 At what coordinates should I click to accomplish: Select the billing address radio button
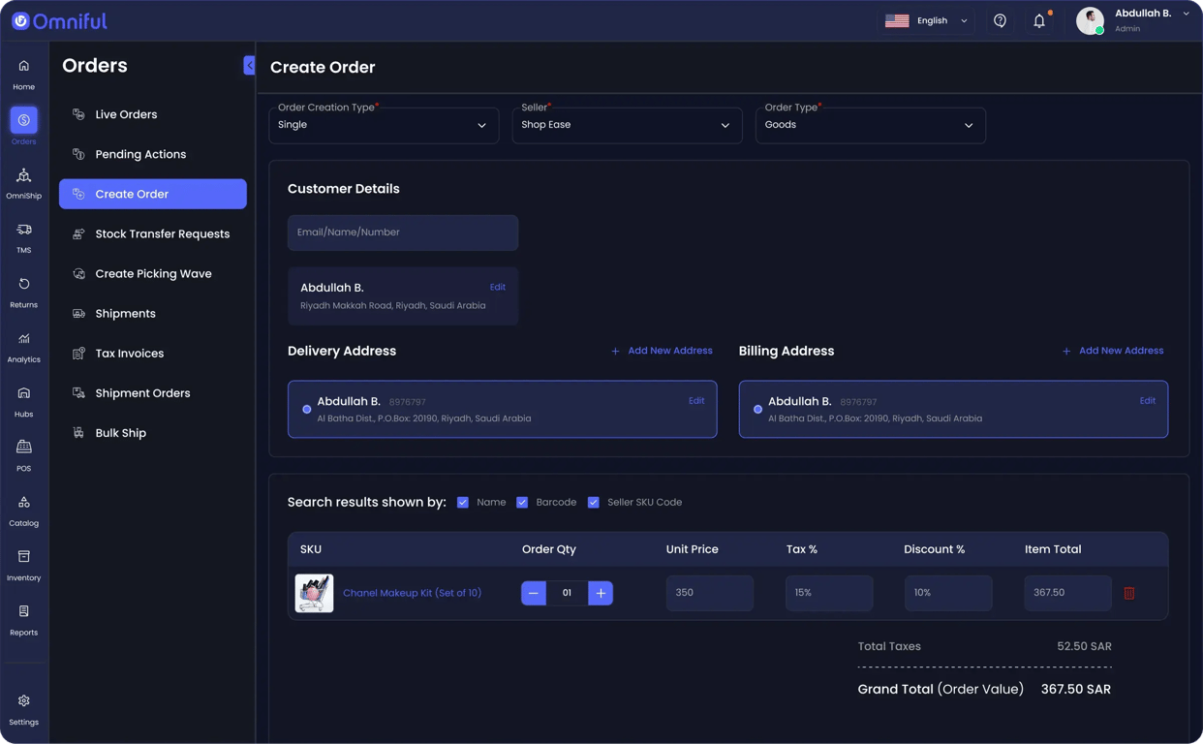coord(758,409)
